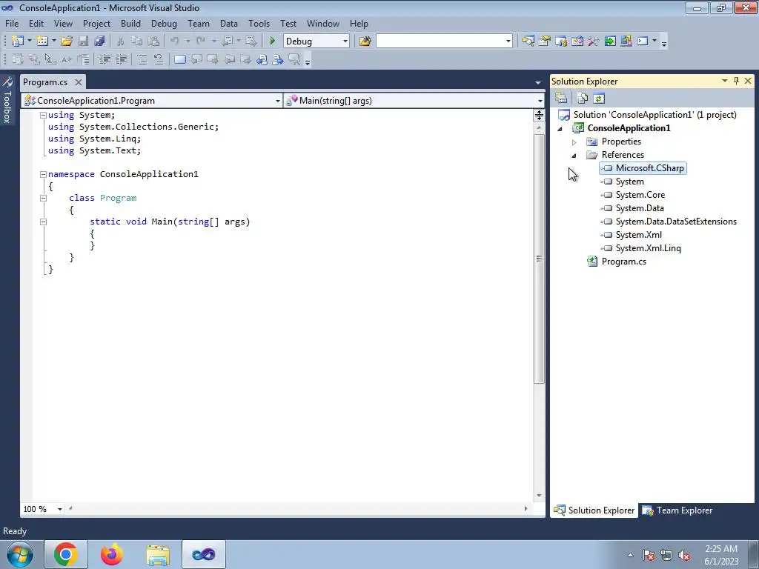
Task: Click the Paste clipboard icon
Action: click(153, 41)
